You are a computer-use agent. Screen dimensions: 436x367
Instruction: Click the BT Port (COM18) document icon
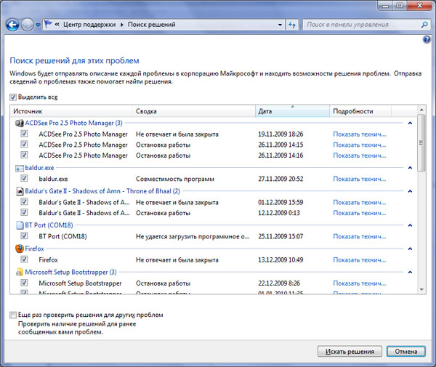coord(20,225)
